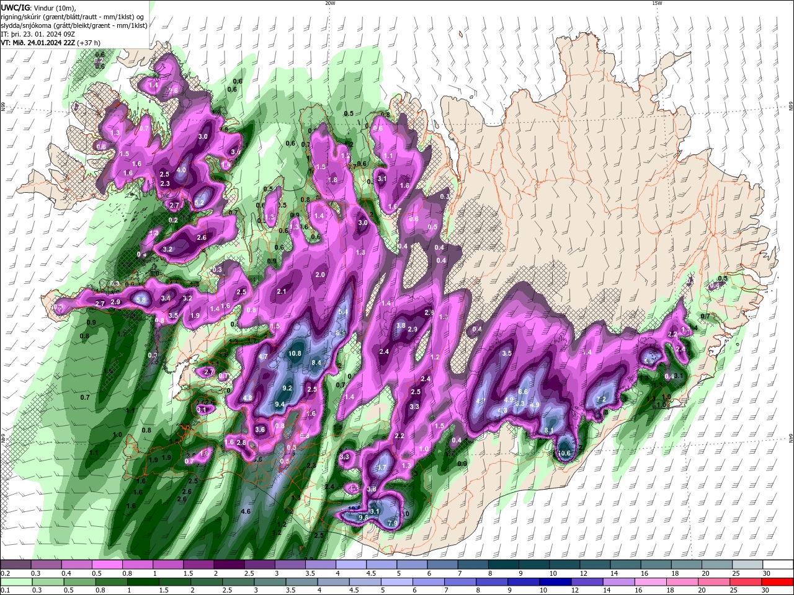
Task: Click the palest green lower legend swatch after 0.1
Action: point(16,582)
